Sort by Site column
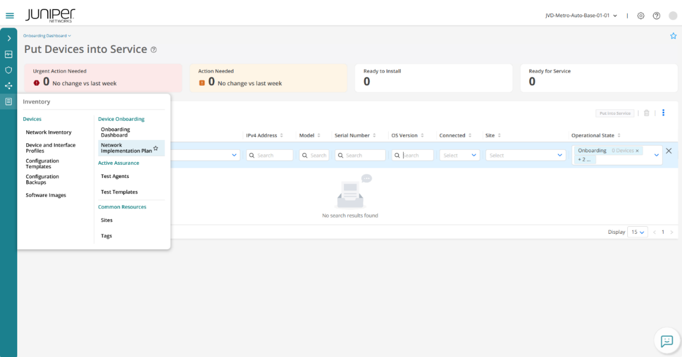 [x=500, y=136]
